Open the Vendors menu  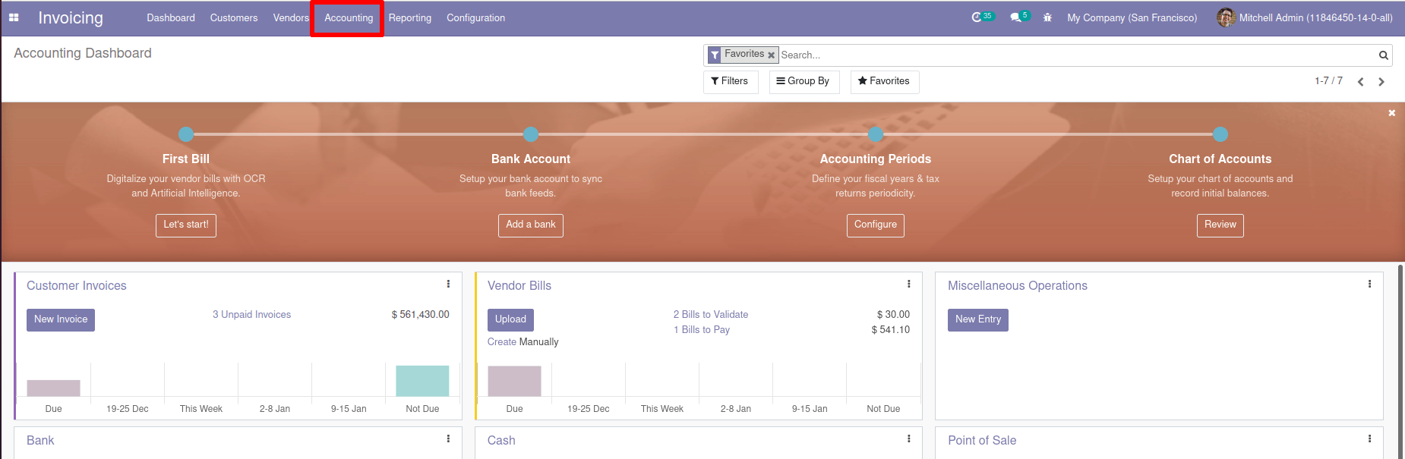(x=291, y=17)
